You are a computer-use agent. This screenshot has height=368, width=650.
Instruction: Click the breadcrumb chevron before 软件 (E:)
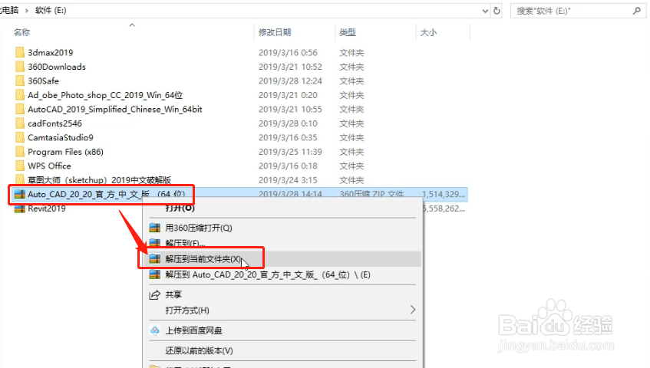click(x=27, y=10)
